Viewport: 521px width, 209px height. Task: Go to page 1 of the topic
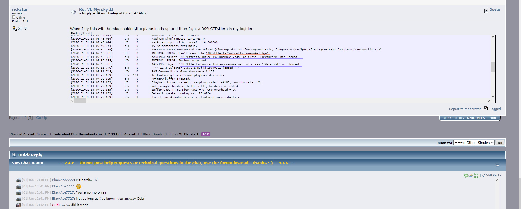(22, 118)
